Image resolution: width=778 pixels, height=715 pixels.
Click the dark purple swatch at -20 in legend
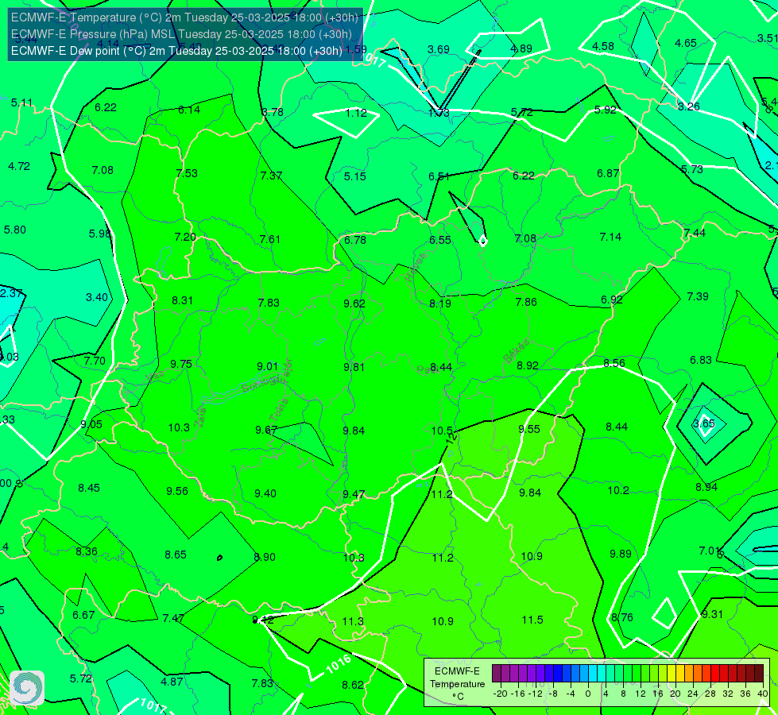[x=496, y=674]
